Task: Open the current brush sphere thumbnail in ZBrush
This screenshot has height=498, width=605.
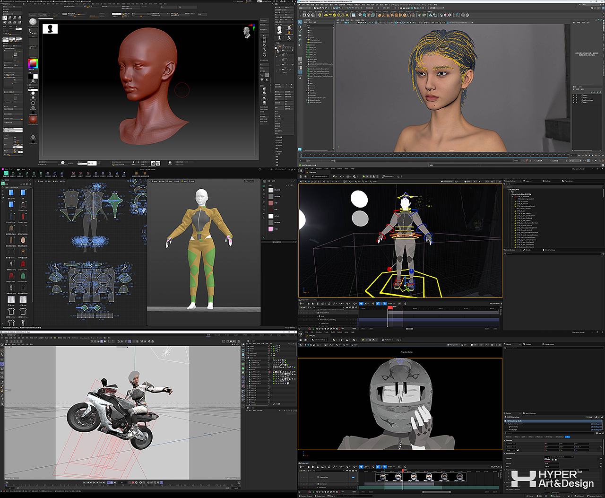Action: pyautogui.click(x=33, y=22)
